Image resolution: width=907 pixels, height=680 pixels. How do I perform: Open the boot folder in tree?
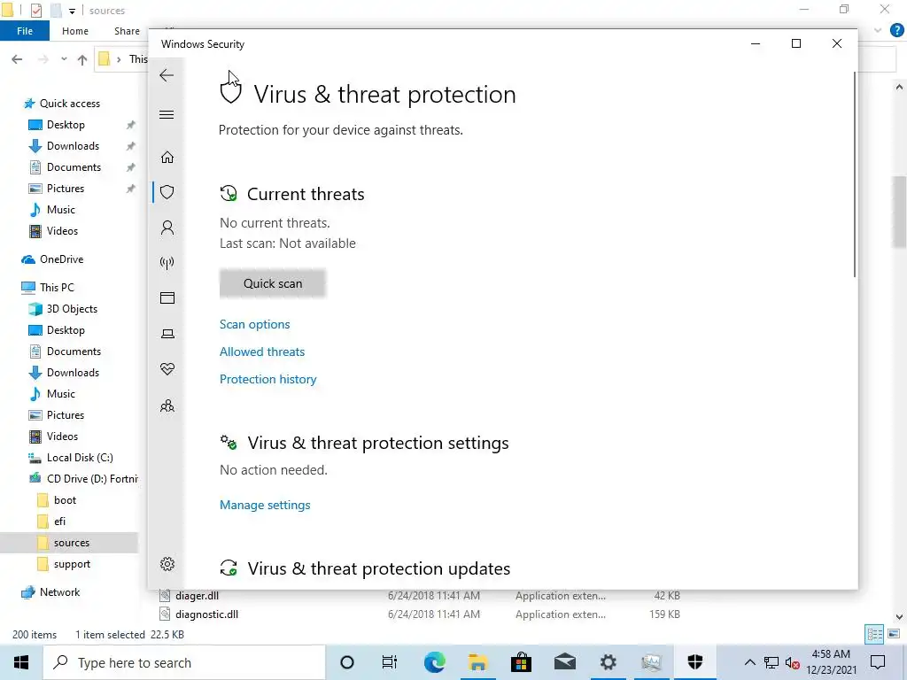point(65,500)
